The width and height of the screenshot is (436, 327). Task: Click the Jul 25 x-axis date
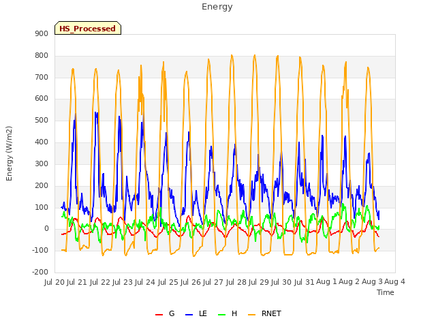(x=168, y=282)
